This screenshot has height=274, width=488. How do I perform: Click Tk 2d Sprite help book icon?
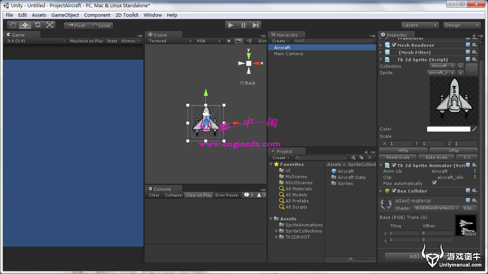pos(468,59)
